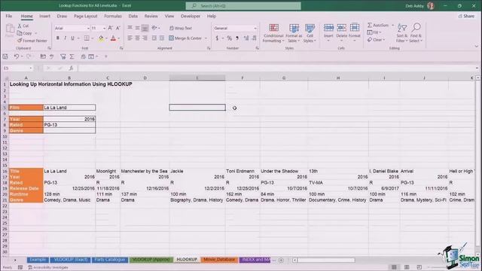Image resolution: width=482 pixels, height=271 pixels.
Task: Click the Cut icon in Clipboard group
Action: (20, 26)
